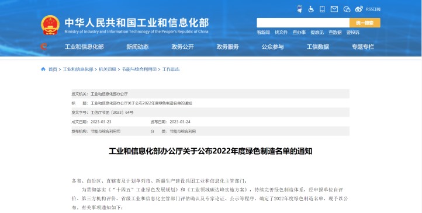Click 要投诉 quick link under search
Viewport: 422px width, 213px height.
[353, 33]
